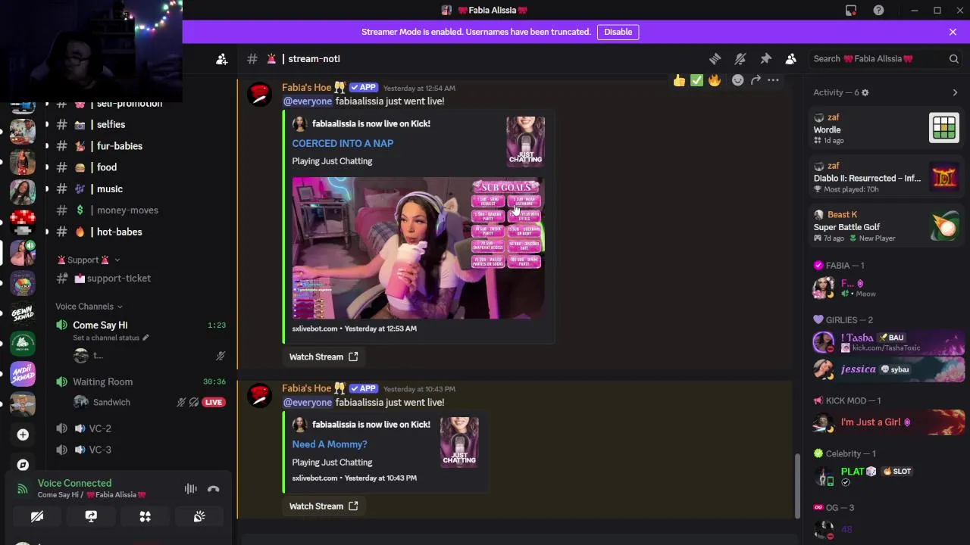Expand Activity panel chevron arrow
The width and height of the screenshot is (970, 545).
[955, 92]
